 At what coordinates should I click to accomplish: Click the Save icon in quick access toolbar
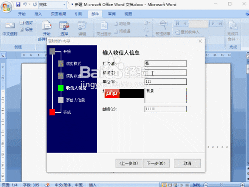[x=18, y=4]
